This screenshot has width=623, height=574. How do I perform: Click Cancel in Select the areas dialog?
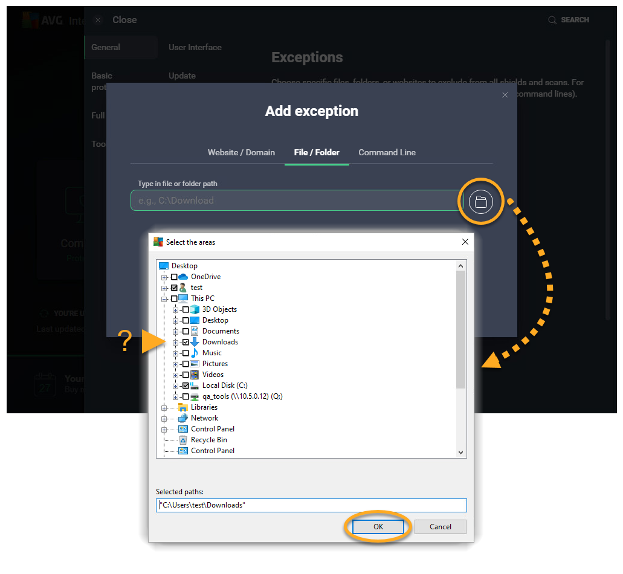(x=440, y=526)
